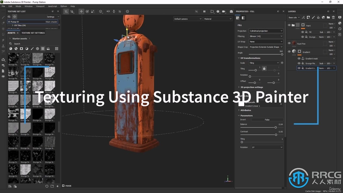Open the Projection dropdown
Screen dimensions: 343x193
tap(266, 31)
